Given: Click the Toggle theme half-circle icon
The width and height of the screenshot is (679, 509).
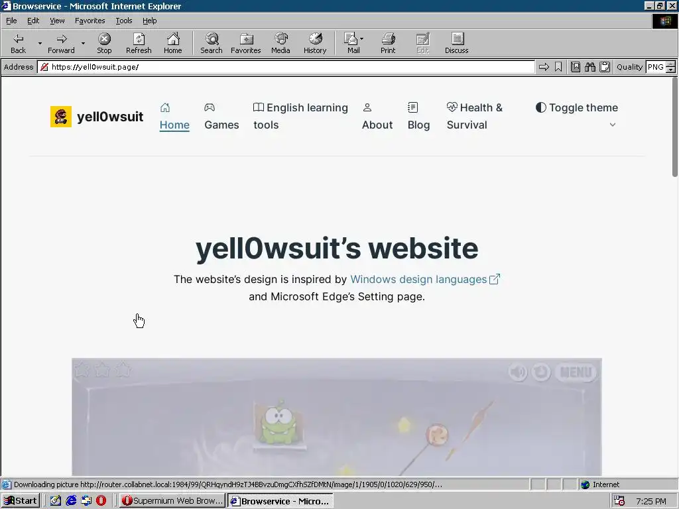Looking at the screenshot, I should [541, 107].
